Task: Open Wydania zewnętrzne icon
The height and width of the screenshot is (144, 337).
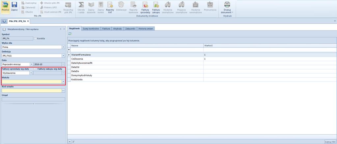Action: [x=167, y=5]
